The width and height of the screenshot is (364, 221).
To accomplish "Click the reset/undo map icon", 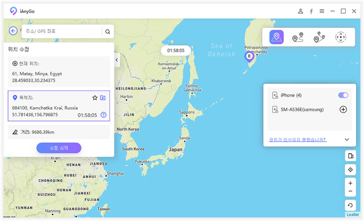I will click(351, 205).
